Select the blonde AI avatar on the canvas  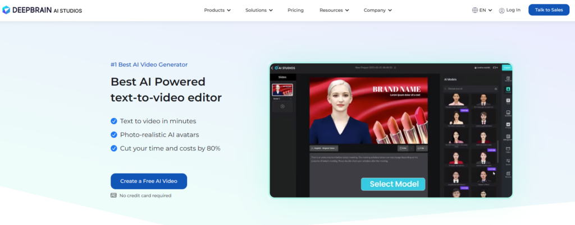341,111
